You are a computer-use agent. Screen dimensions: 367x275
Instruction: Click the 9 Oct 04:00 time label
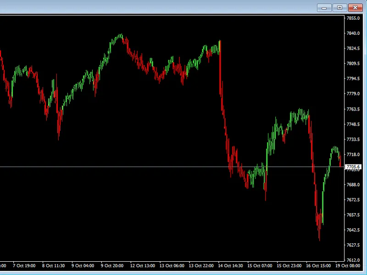click(83, 266)
